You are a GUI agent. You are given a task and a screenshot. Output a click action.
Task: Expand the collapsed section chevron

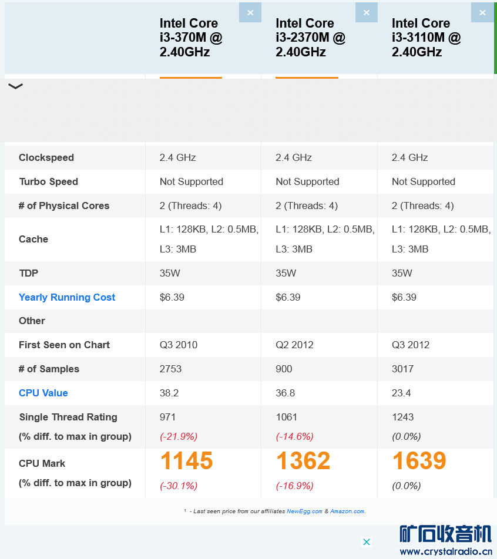(x=15, y=86)
